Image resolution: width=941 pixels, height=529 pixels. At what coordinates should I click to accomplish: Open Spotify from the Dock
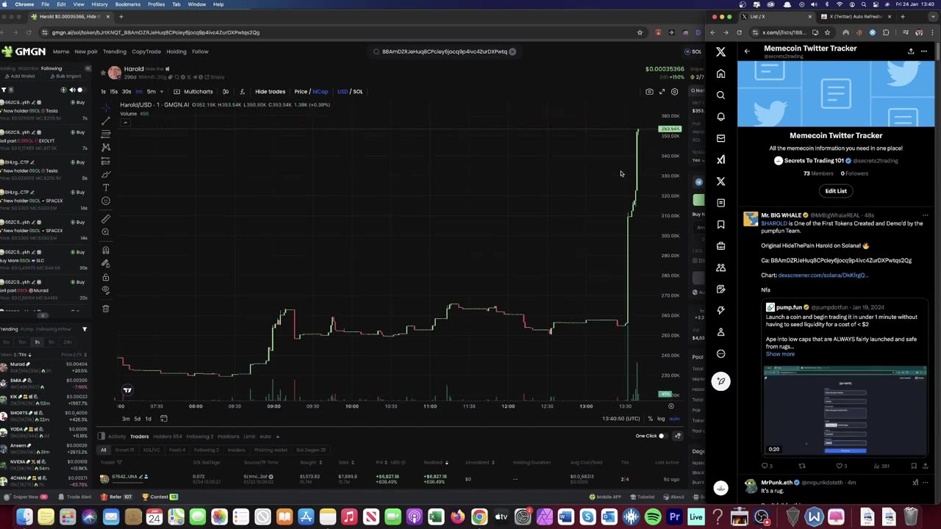click(x=653, y=517)
